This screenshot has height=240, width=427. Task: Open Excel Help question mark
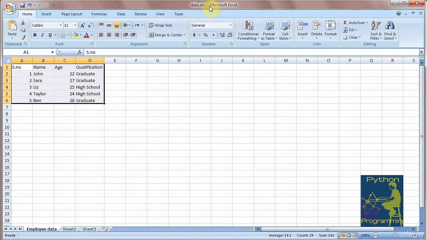click(399, 14)
